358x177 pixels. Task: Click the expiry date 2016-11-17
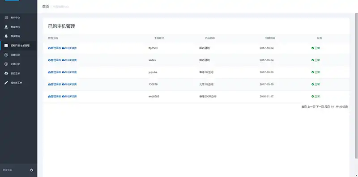pyautogui.click(x=266, y=97)
